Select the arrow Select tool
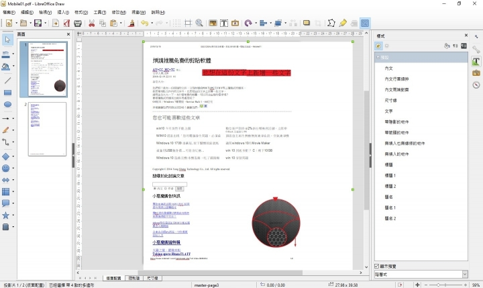 coord(7,40)
